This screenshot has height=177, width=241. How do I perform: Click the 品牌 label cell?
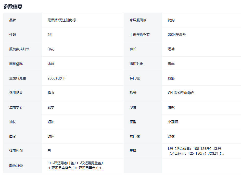tap(13, 20)
